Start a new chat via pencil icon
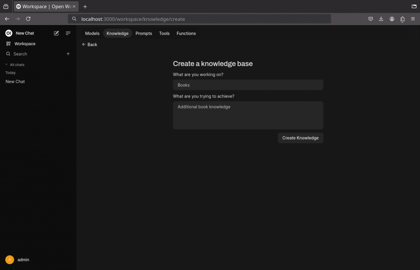420x270 pixels. 56,33
